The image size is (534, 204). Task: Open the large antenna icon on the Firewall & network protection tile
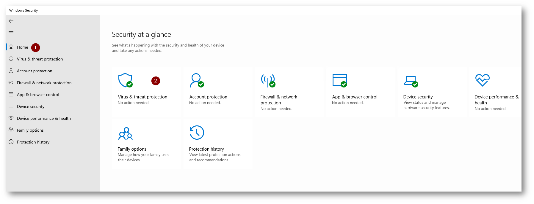point(268,81)
